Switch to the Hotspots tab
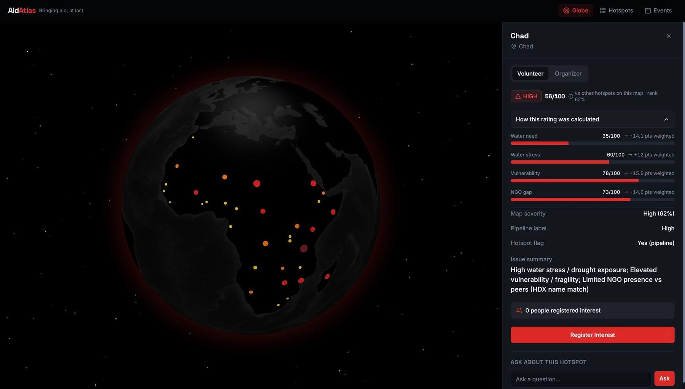The image size is (685, 389). coord(616,11)
